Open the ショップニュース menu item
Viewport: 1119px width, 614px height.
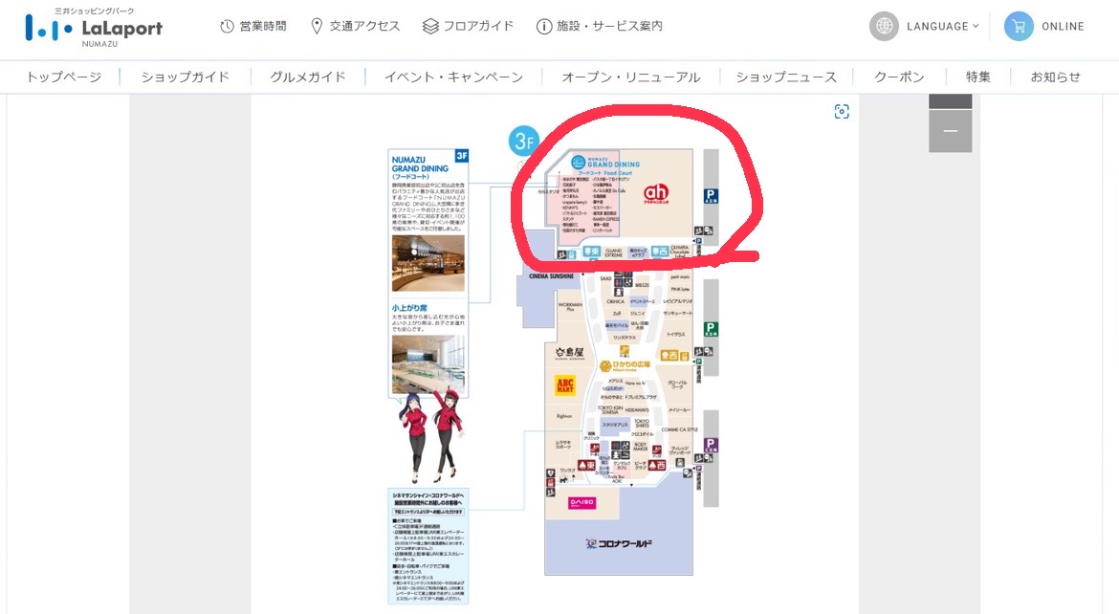pos(786,77)
